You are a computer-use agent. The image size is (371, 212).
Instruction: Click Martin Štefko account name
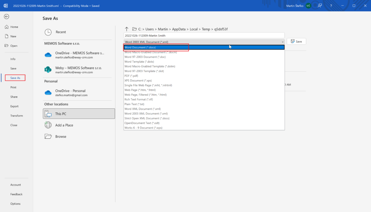(295, 6)
